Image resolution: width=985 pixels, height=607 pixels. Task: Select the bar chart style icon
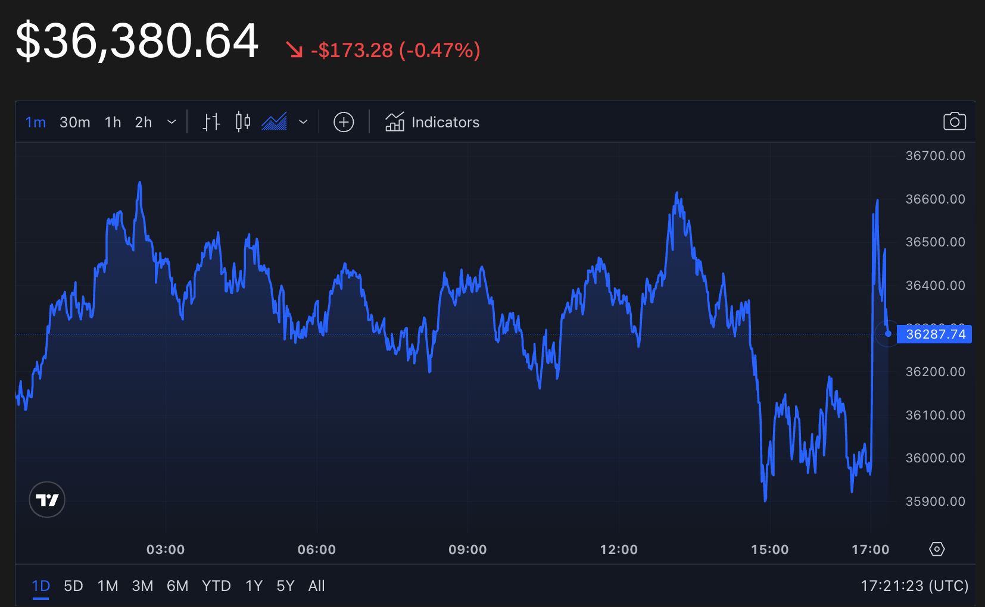pos(211,122)
